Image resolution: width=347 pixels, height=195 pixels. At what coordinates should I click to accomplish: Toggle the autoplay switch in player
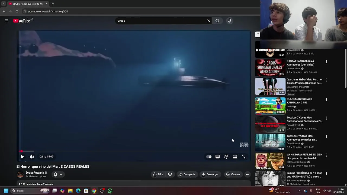[x=209, y=157]
